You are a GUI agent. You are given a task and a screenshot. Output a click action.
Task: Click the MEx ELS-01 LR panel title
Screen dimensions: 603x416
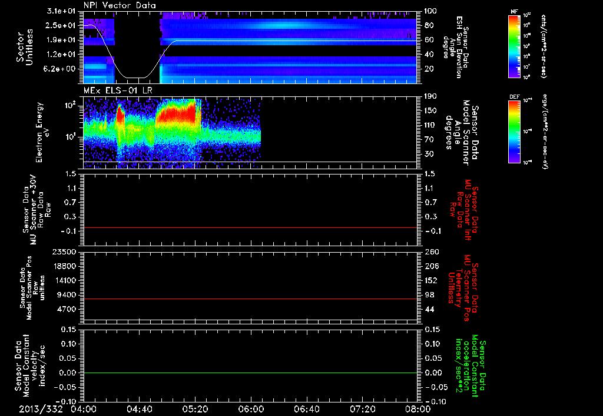click(118, 90)
